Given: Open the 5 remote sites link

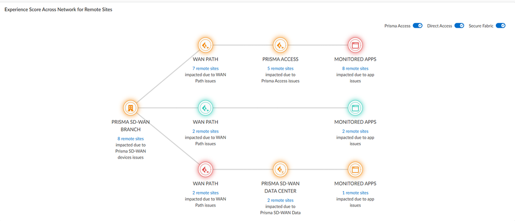Looking at the screenshot, I should 281,68.
